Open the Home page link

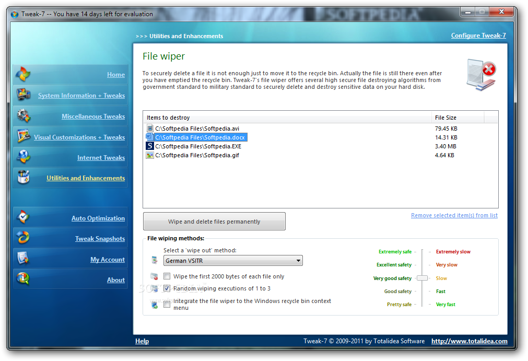[x=116, y=75]
